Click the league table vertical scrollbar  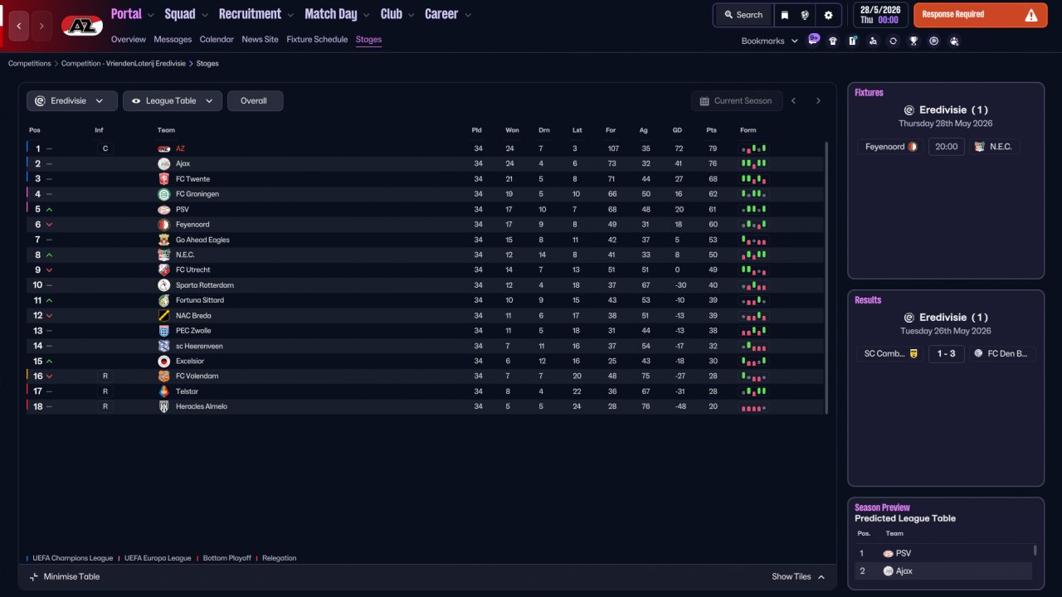pyautogui.click(x=826, y=278)
